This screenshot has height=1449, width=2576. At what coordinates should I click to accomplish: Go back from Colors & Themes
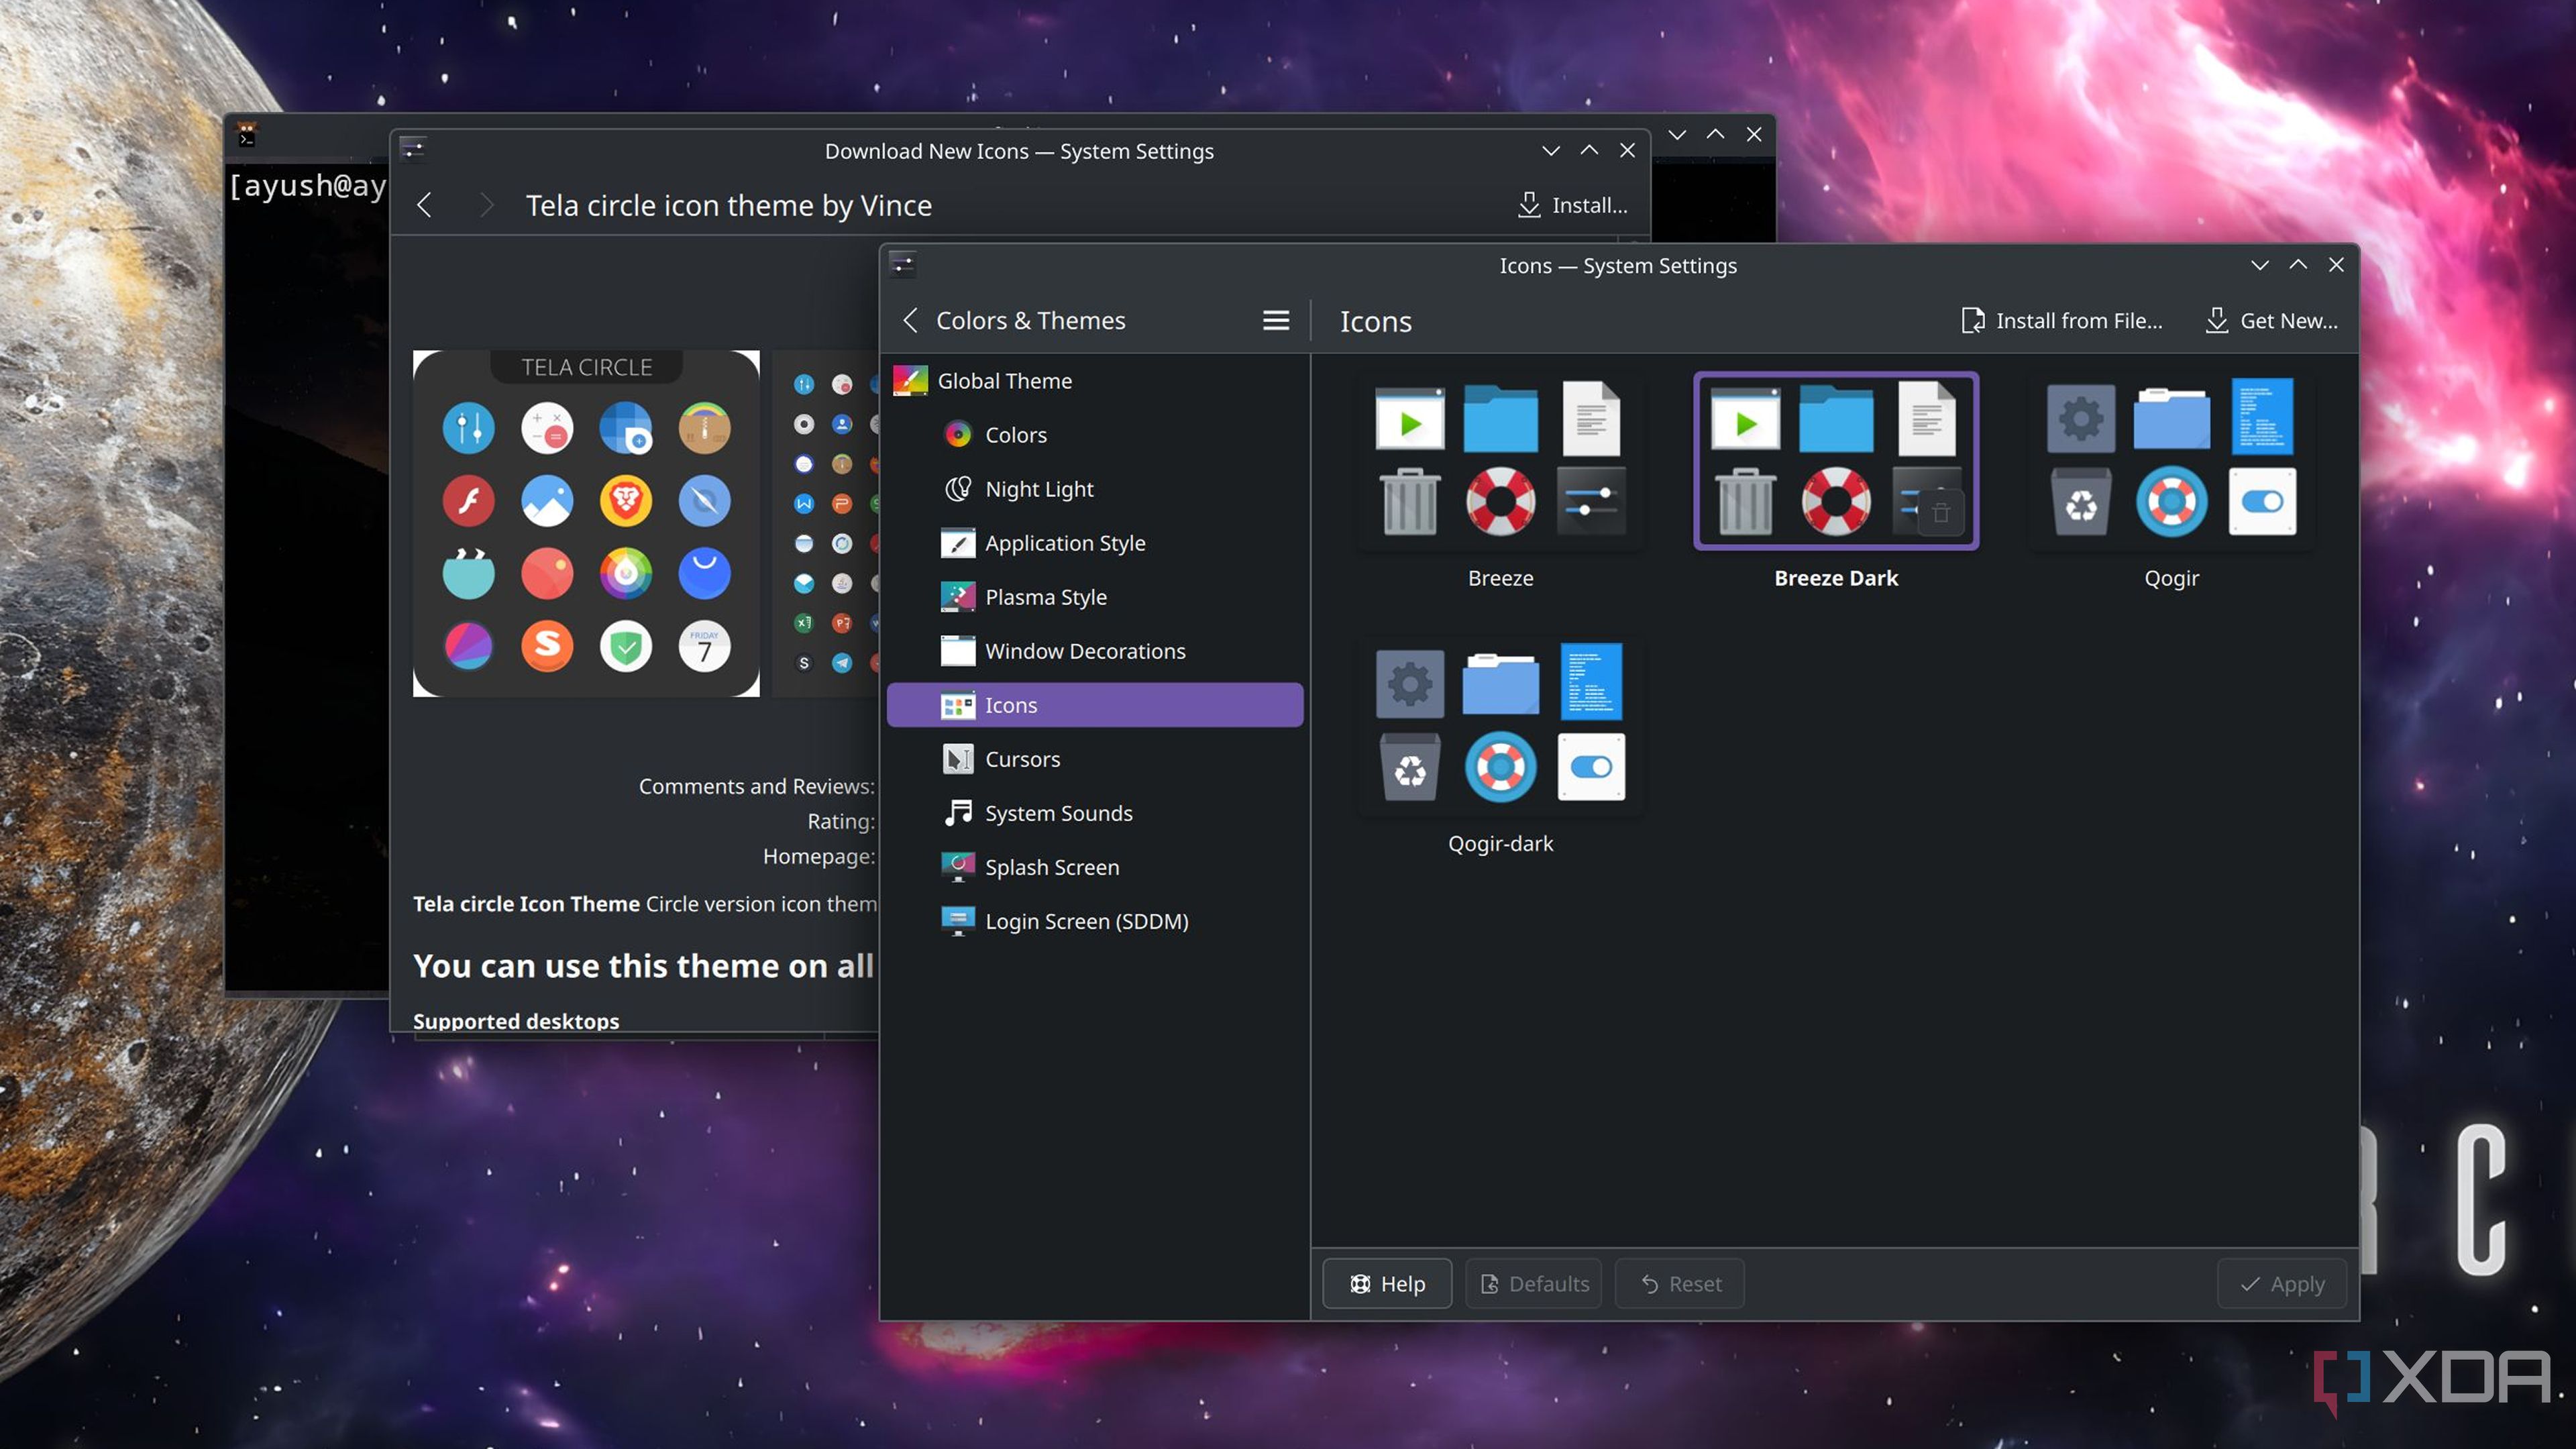coord(910,321)
